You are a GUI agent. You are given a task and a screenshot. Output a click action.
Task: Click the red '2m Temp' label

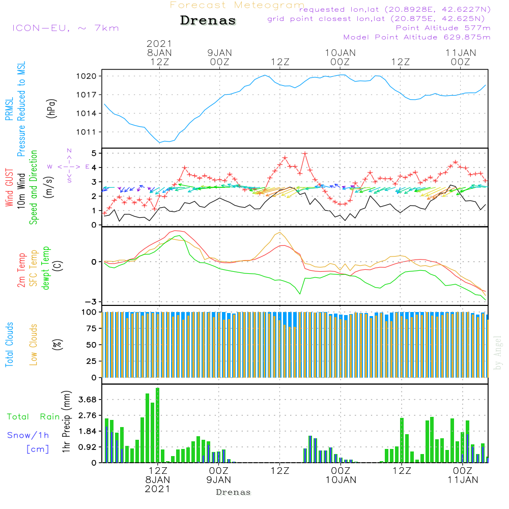coord(21,270)
